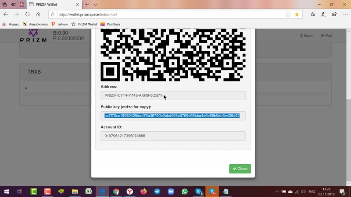This screenshot has height=197, width=351.
Task: Click the favorites star in address bar
Action: pyautogui.click(x=297, y=14)
